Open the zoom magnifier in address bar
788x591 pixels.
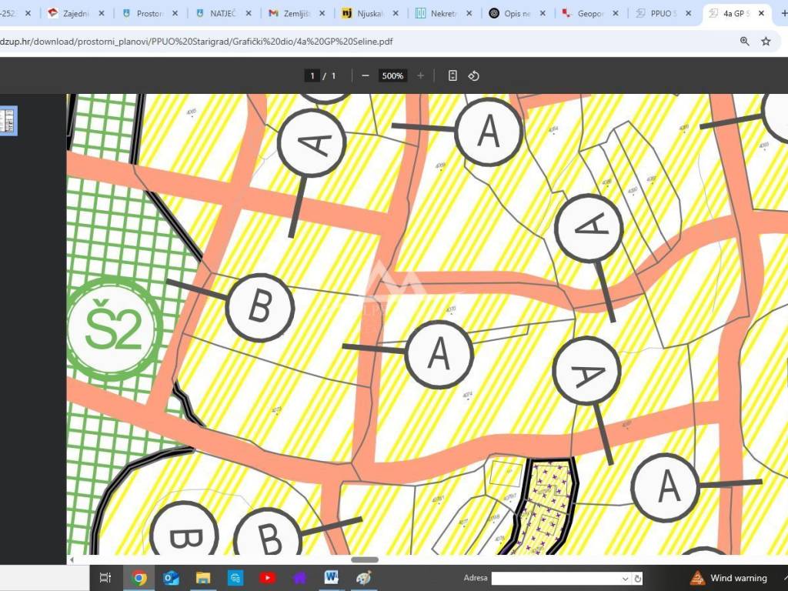(x=744, y=42)
